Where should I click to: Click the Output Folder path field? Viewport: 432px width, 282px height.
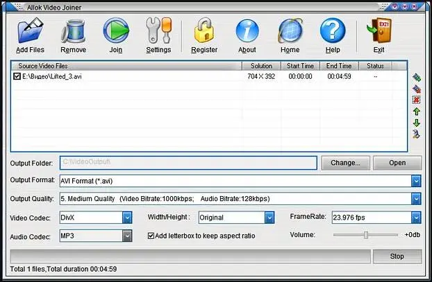click(188, 163)
